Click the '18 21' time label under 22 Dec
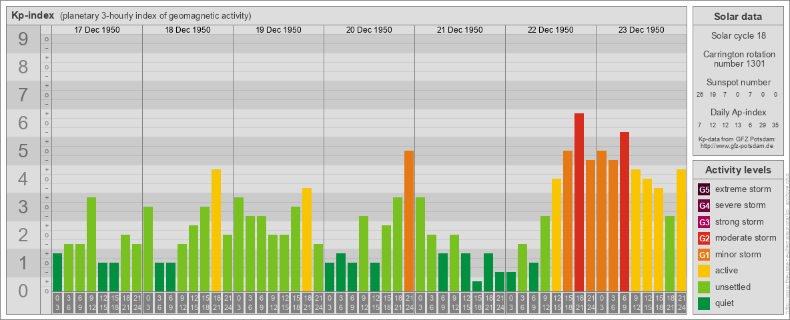790x320 pixels. (579, 303)
